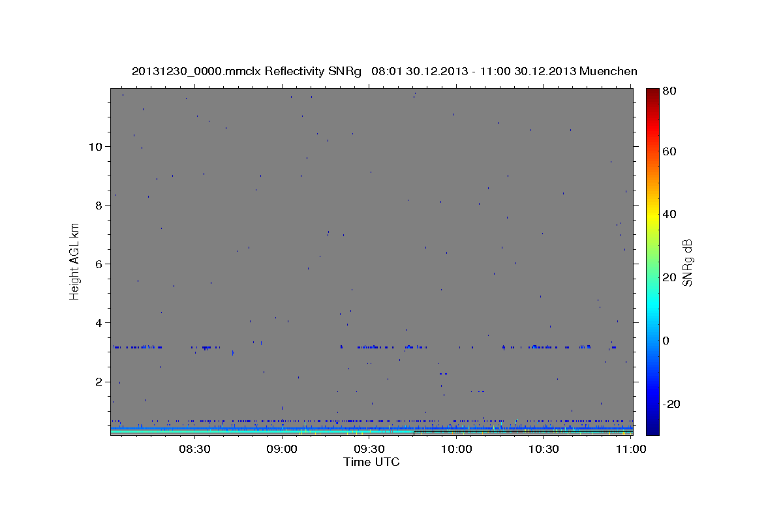783x522 pixels.
Task: Click the 09:30 time axis label
Action: [x=369, y=449]
